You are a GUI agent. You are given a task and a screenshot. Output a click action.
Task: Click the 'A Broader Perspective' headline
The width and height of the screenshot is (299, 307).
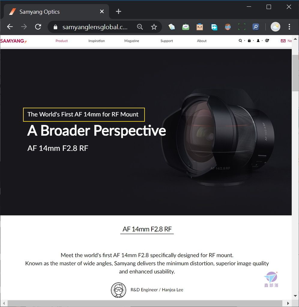tap(96, 131)
